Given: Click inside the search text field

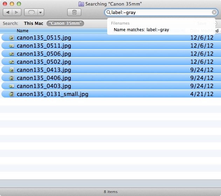Looking at the screenshot, I should coord(161,13).
